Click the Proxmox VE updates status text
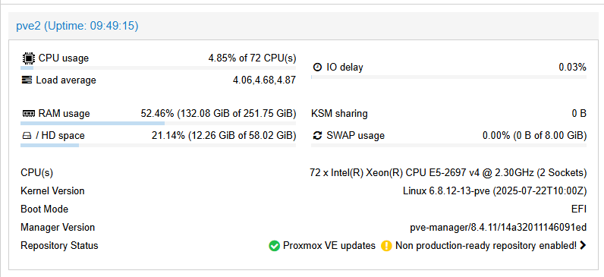Screen dimensions: 604x277 pos(329,245)
